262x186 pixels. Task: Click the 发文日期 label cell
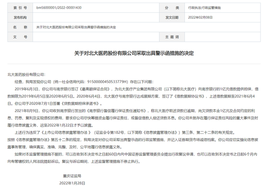[x=172, y=18]
